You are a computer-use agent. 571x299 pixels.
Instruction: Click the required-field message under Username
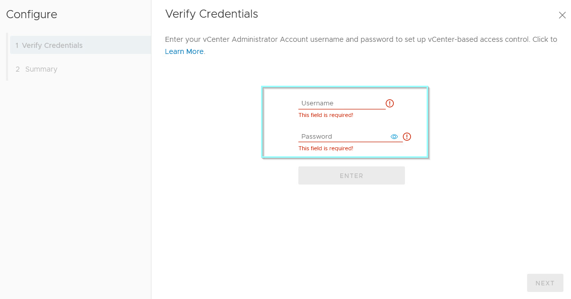pyautogui.click(x=326, y=115)
